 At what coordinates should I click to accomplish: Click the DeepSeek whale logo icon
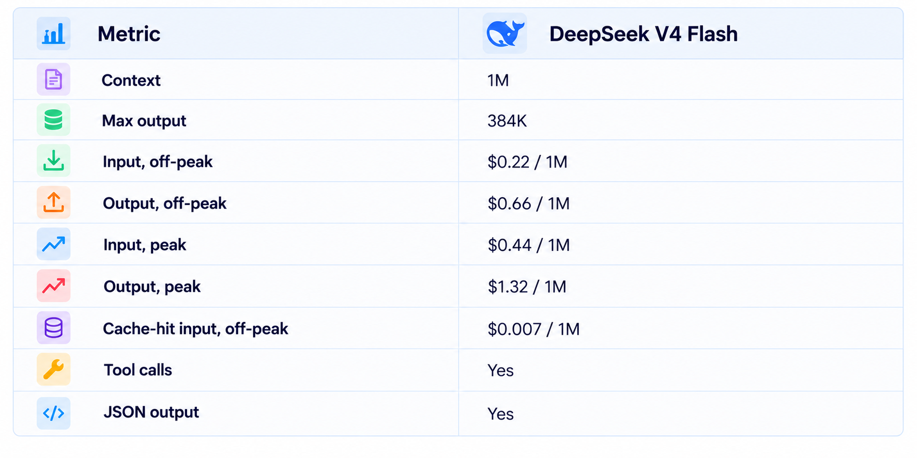(x=505, y=34)
